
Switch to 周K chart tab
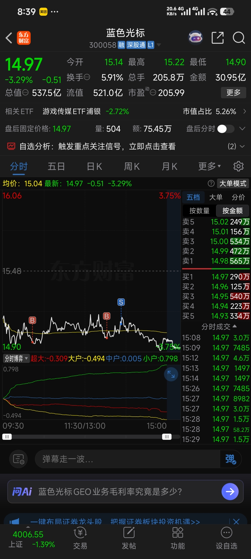(x=132, y=166)
